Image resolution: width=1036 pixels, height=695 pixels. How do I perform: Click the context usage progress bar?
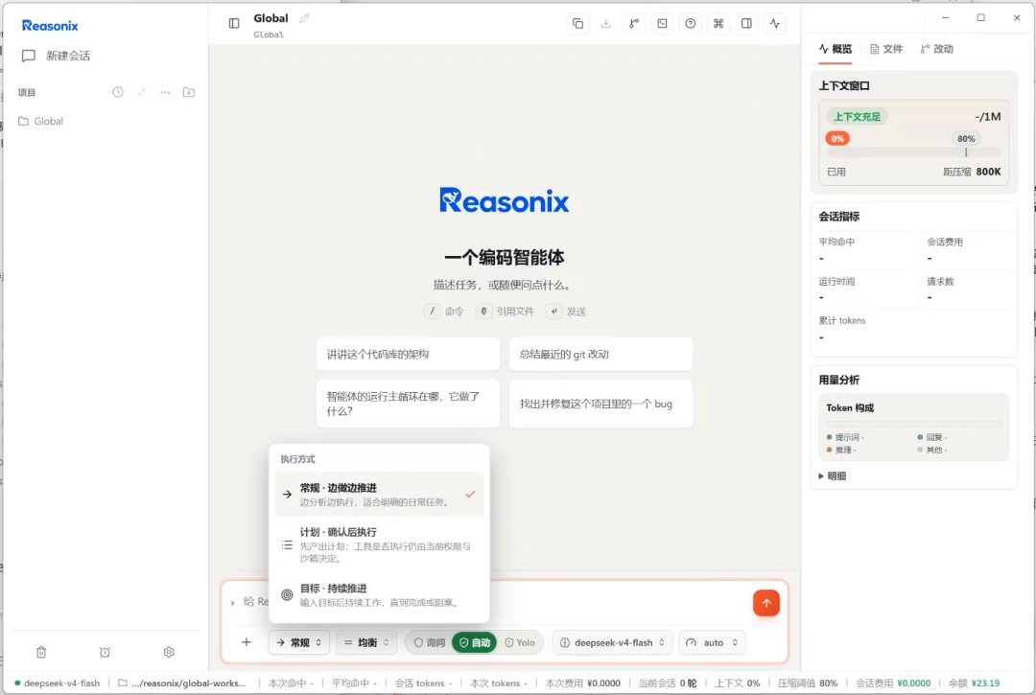pyautogui.click(x=914, y=152)
